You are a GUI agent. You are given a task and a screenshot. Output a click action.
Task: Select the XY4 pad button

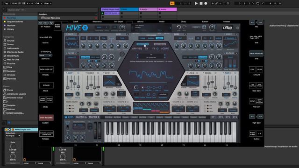[235, 117]
